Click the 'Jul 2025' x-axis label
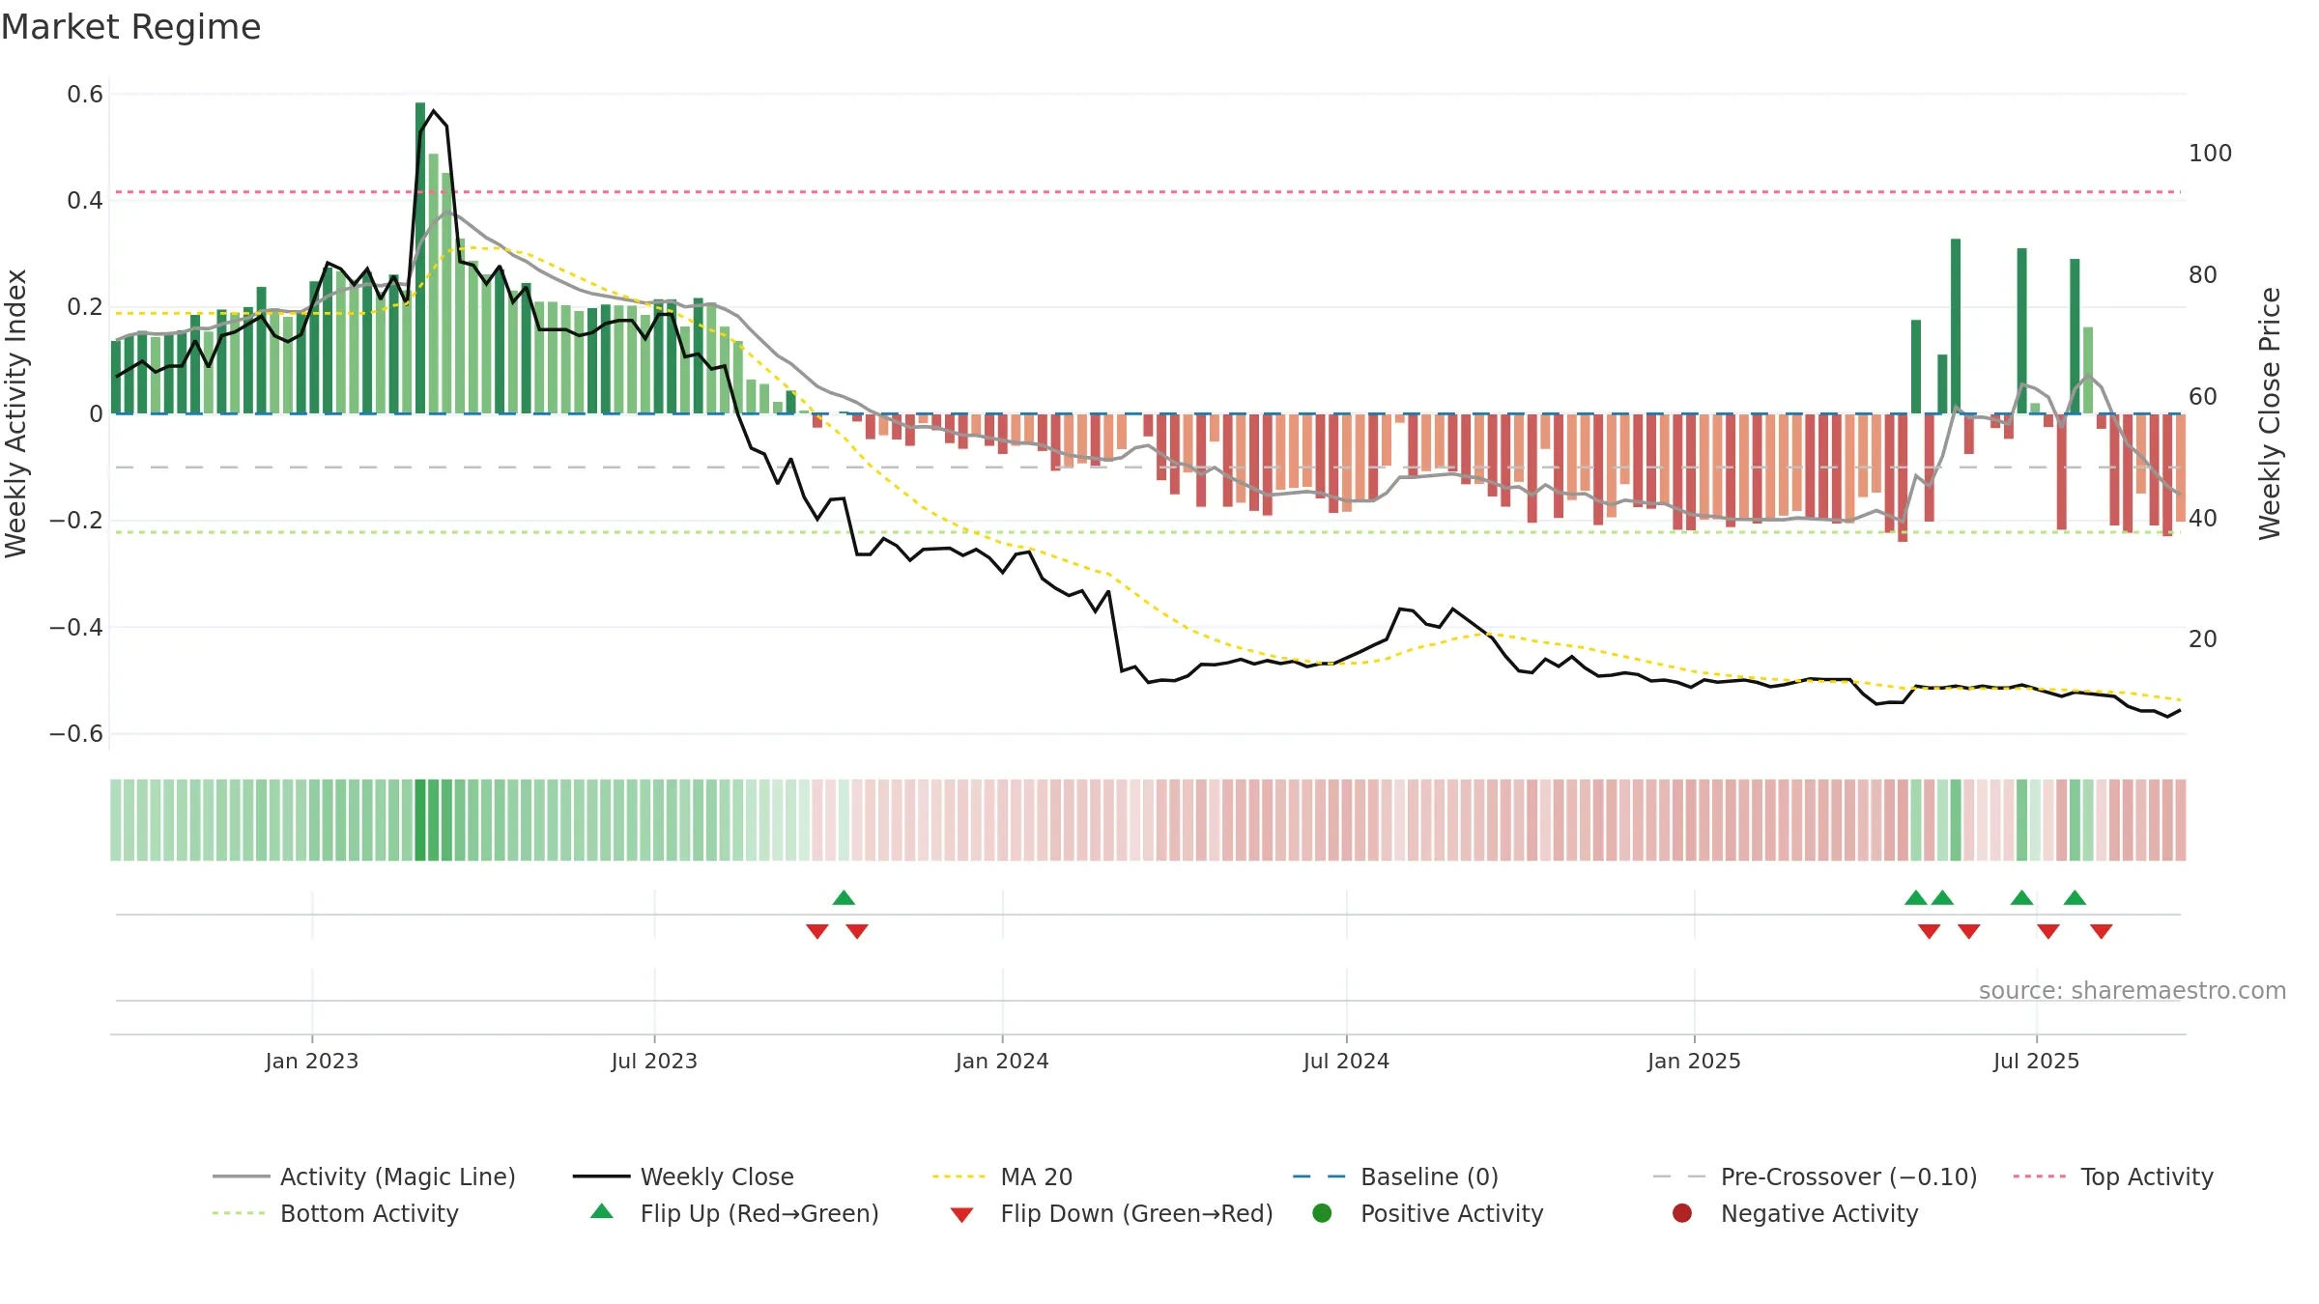This screenshot has height=1304, width=2319. click(2036, 1061)
